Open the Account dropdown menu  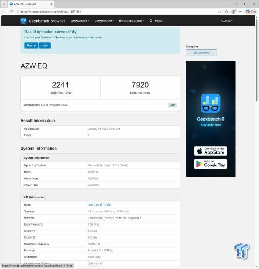click(x=226, y=20)
